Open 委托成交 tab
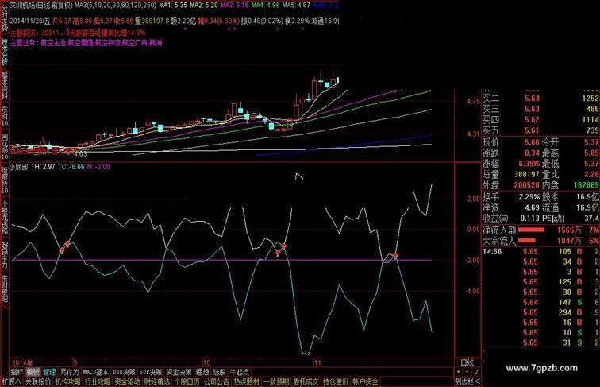The image size is (600, 387). click(x=306, y=381)
